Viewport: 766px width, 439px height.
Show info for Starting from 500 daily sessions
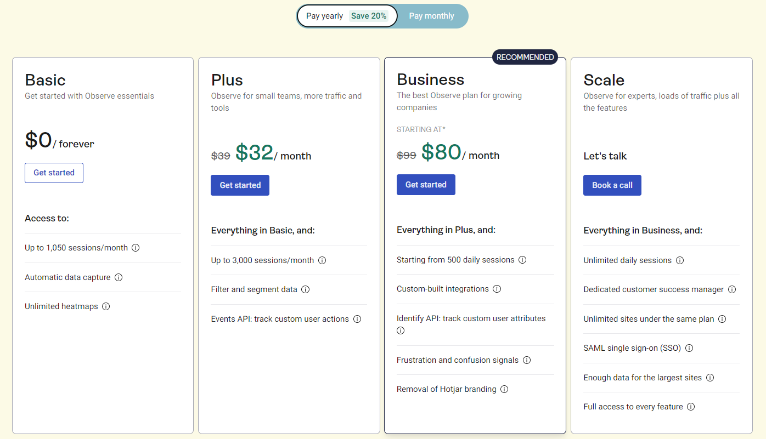click(x=523, y=260)
